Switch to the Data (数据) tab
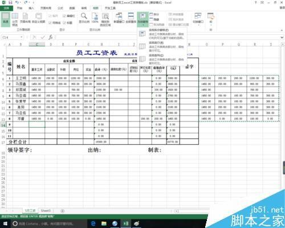This screenshot has height=228, width=285. (72, 8)
